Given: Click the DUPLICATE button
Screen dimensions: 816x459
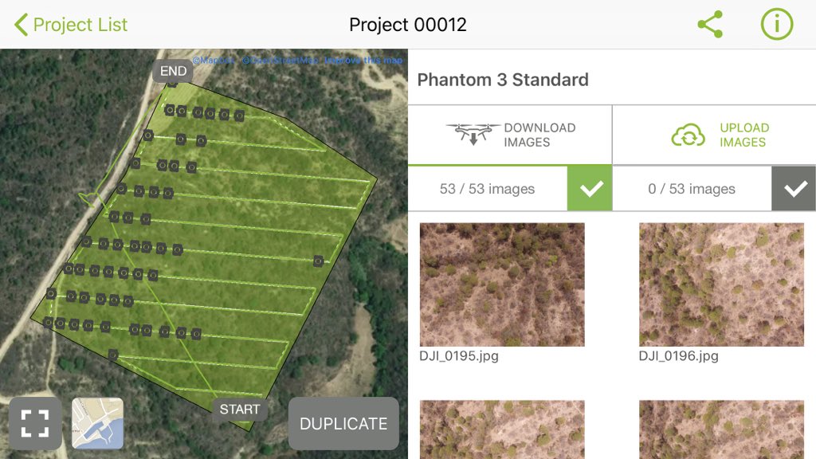Looking at the screenshot, I should click(x=343, y=424).
